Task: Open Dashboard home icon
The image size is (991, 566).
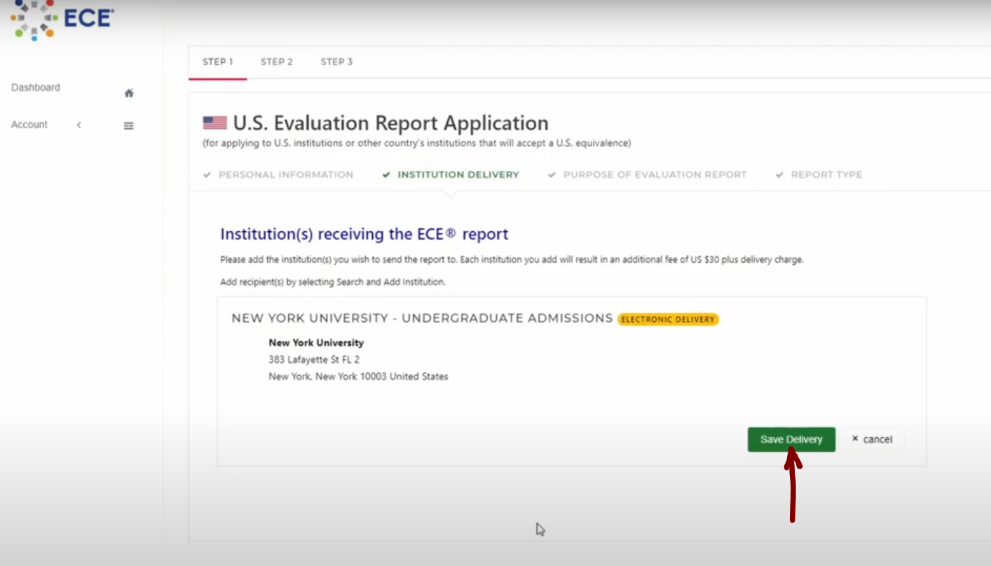Action: (129, 93)
